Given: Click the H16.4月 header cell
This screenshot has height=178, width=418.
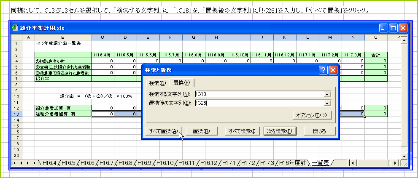Looking at the screenshot, I should click(102, 55).
